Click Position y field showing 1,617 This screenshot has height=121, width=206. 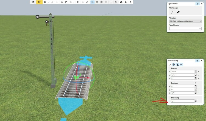click(183, 75)
